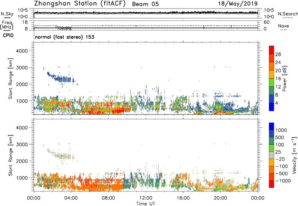
Task: Click the 2000 tick in power panel
Action: click(x=22, y=84)
